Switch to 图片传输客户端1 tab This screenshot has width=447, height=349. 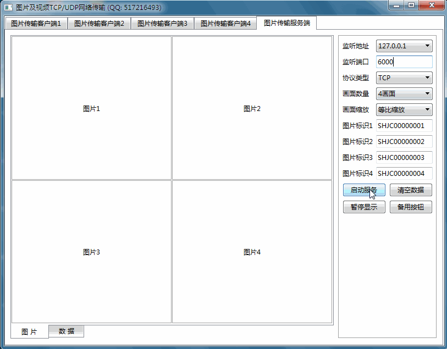tap(36, 24)
